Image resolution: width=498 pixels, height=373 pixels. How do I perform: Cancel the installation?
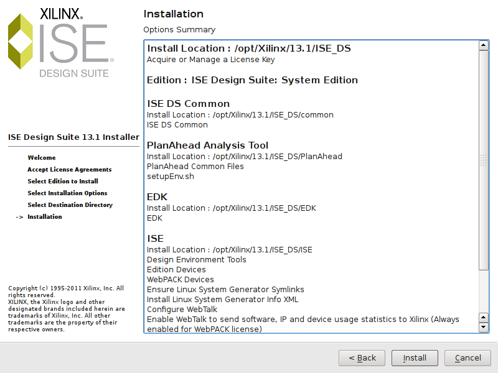click(x=467, y=358)
